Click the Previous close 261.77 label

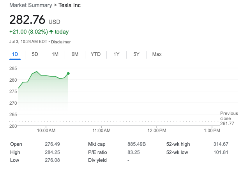coord(228,118)
